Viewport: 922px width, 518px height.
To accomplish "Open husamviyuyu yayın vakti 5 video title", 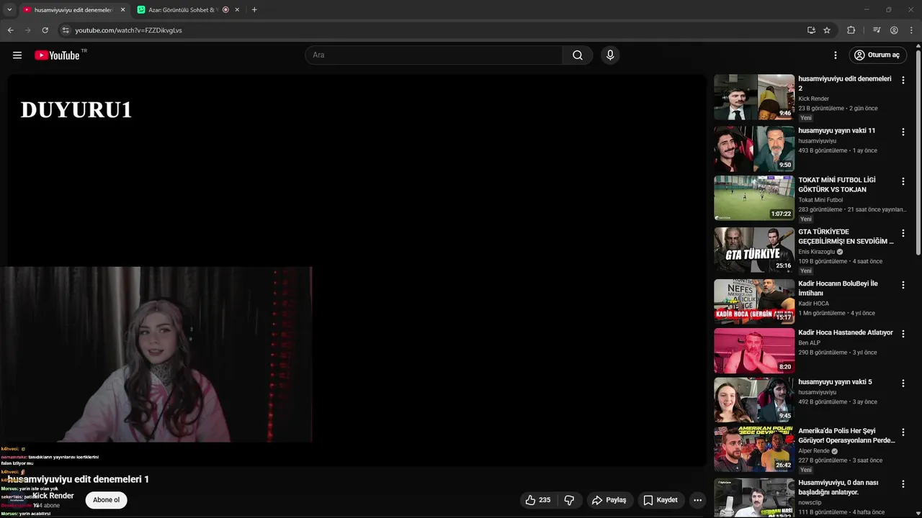I will pyautogui.click(x=835, y=382).
